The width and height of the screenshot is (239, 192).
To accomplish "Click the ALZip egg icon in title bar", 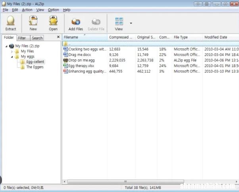I will [4, 4].
